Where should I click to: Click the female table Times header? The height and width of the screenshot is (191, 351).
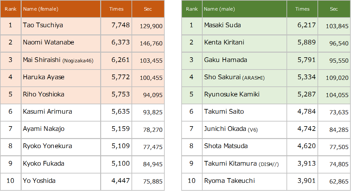pyautogui.click(x=116, y=9)
